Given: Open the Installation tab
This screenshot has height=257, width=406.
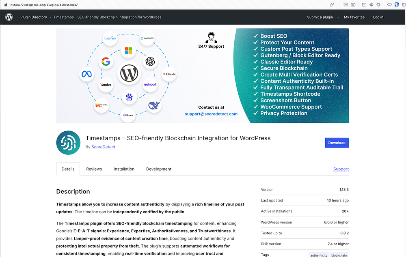Looking at the screenshot, I should 124,169.
